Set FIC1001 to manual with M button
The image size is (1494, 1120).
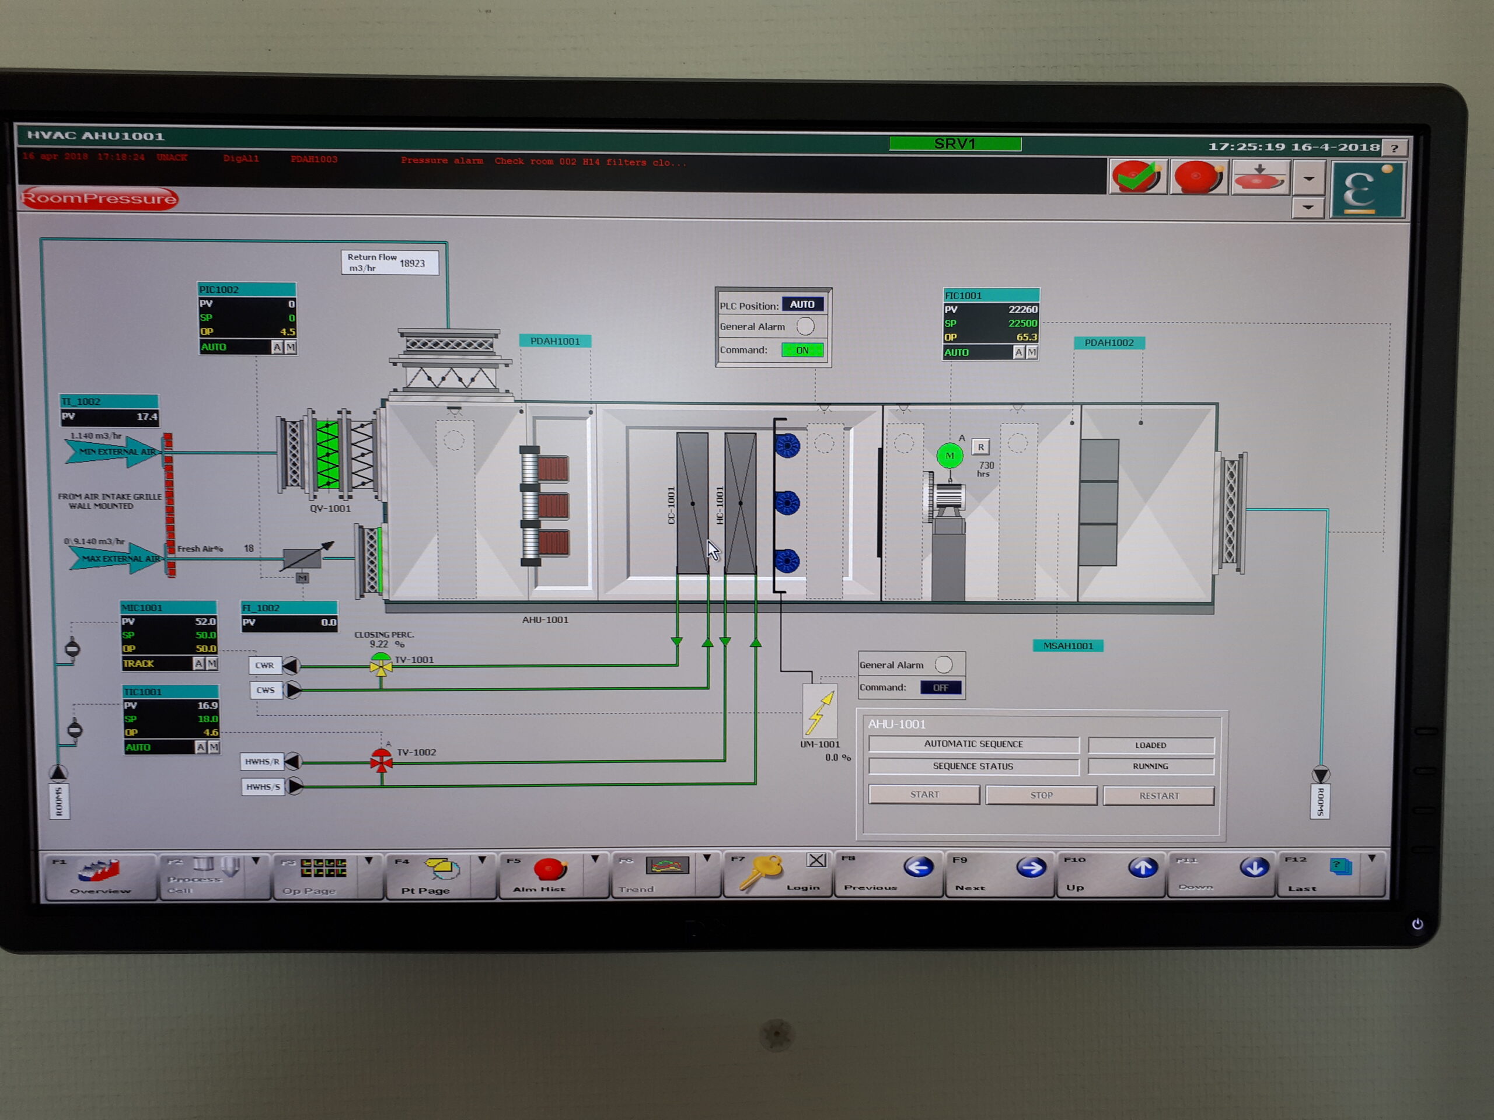tap(1032, 352)
